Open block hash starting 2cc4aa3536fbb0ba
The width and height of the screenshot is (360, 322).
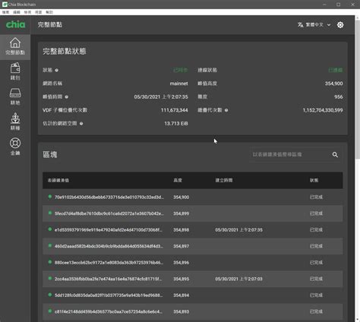click(108, 279)
